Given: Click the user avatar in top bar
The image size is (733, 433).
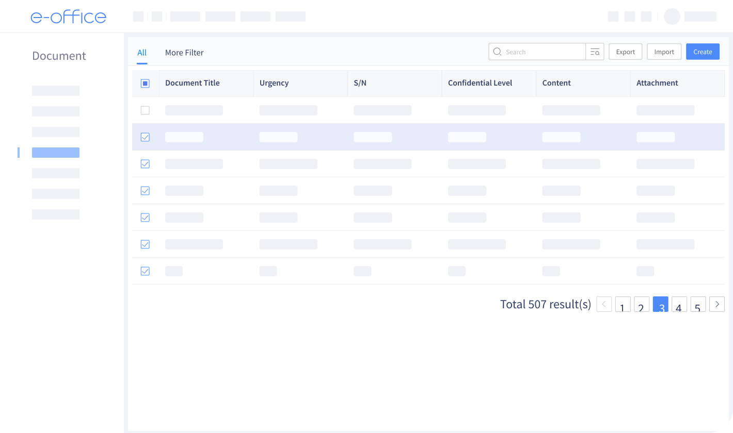Looking at the screenshot, I should [672, 16].
